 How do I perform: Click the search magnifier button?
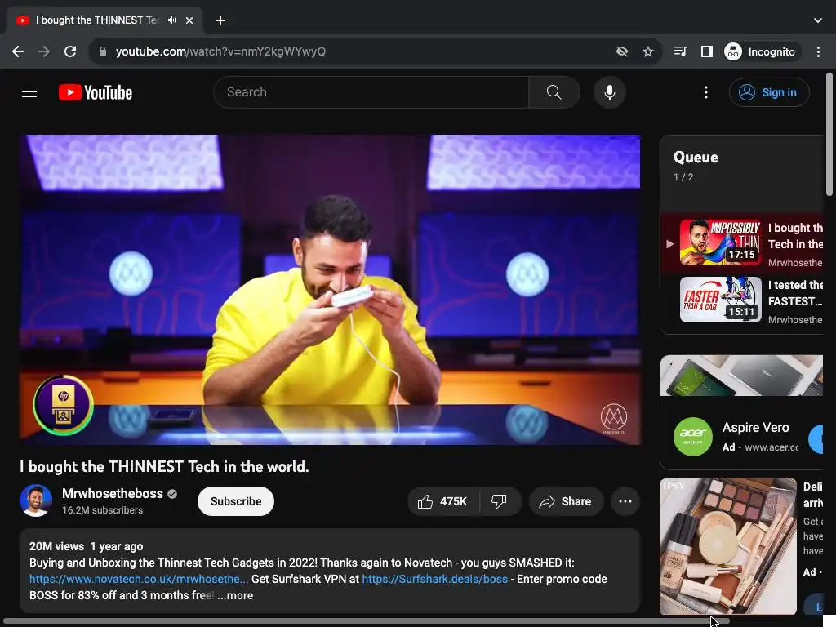coord(554,92)
